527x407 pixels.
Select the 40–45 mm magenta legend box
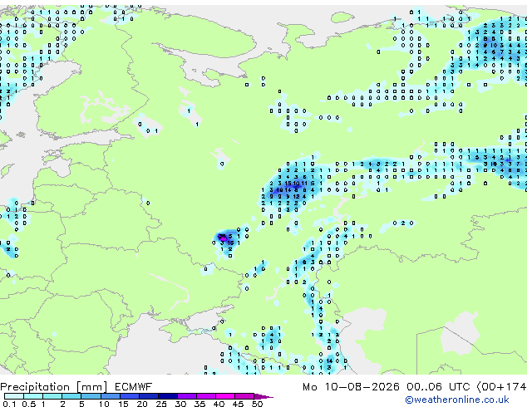pyautogui.click(x=225, y=396)
